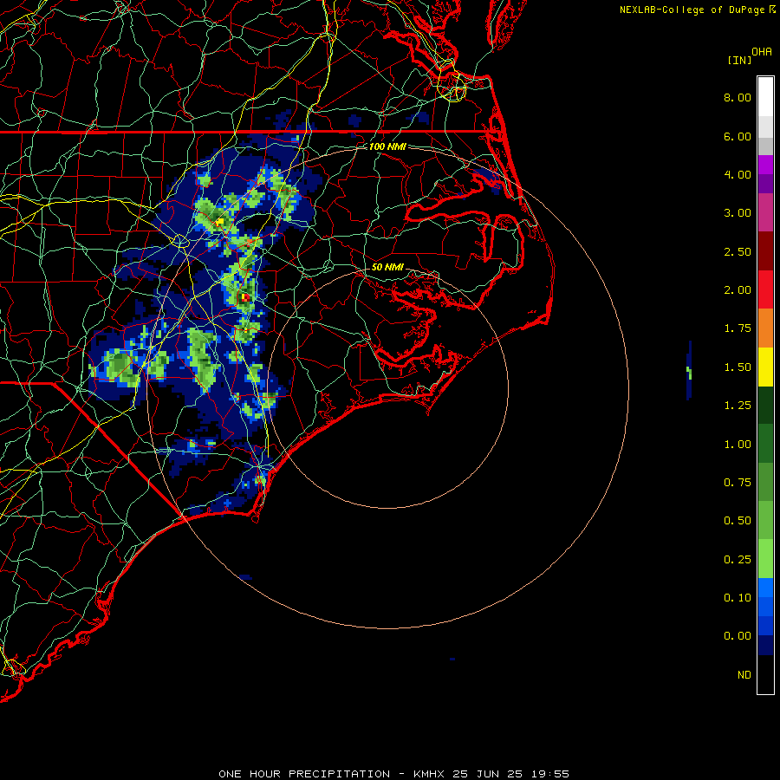This screenshot has height=780, width=780.
Task: Click the "1.25" legend value
Action: click(738, 406)
